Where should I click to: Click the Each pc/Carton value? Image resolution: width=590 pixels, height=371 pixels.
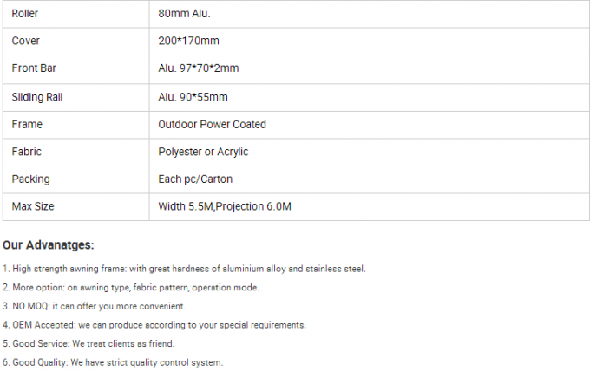(195, 179)
